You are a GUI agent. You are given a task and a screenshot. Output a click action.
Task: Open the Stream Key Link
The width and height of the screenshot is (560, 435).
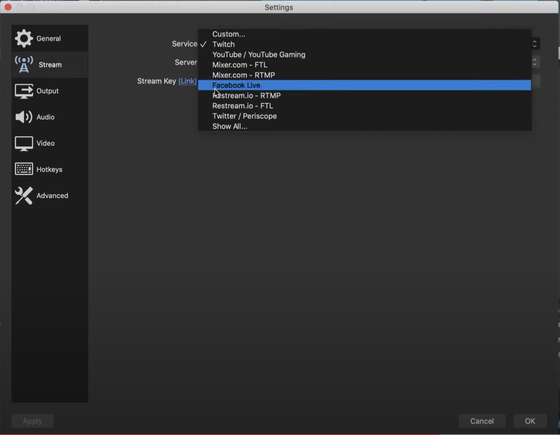click(187, 81)
